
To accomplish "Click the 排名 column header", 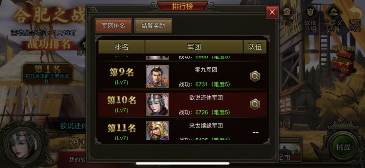I will pyautogui.click(x=122, y=47).
